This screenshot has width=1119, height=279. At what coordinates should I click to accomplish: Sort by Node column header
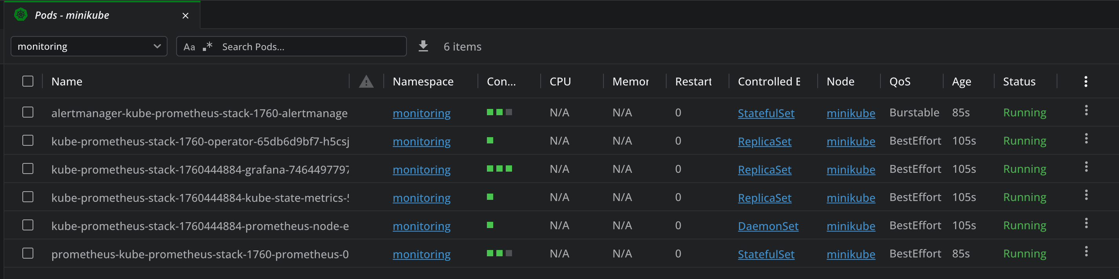point(840,82)
